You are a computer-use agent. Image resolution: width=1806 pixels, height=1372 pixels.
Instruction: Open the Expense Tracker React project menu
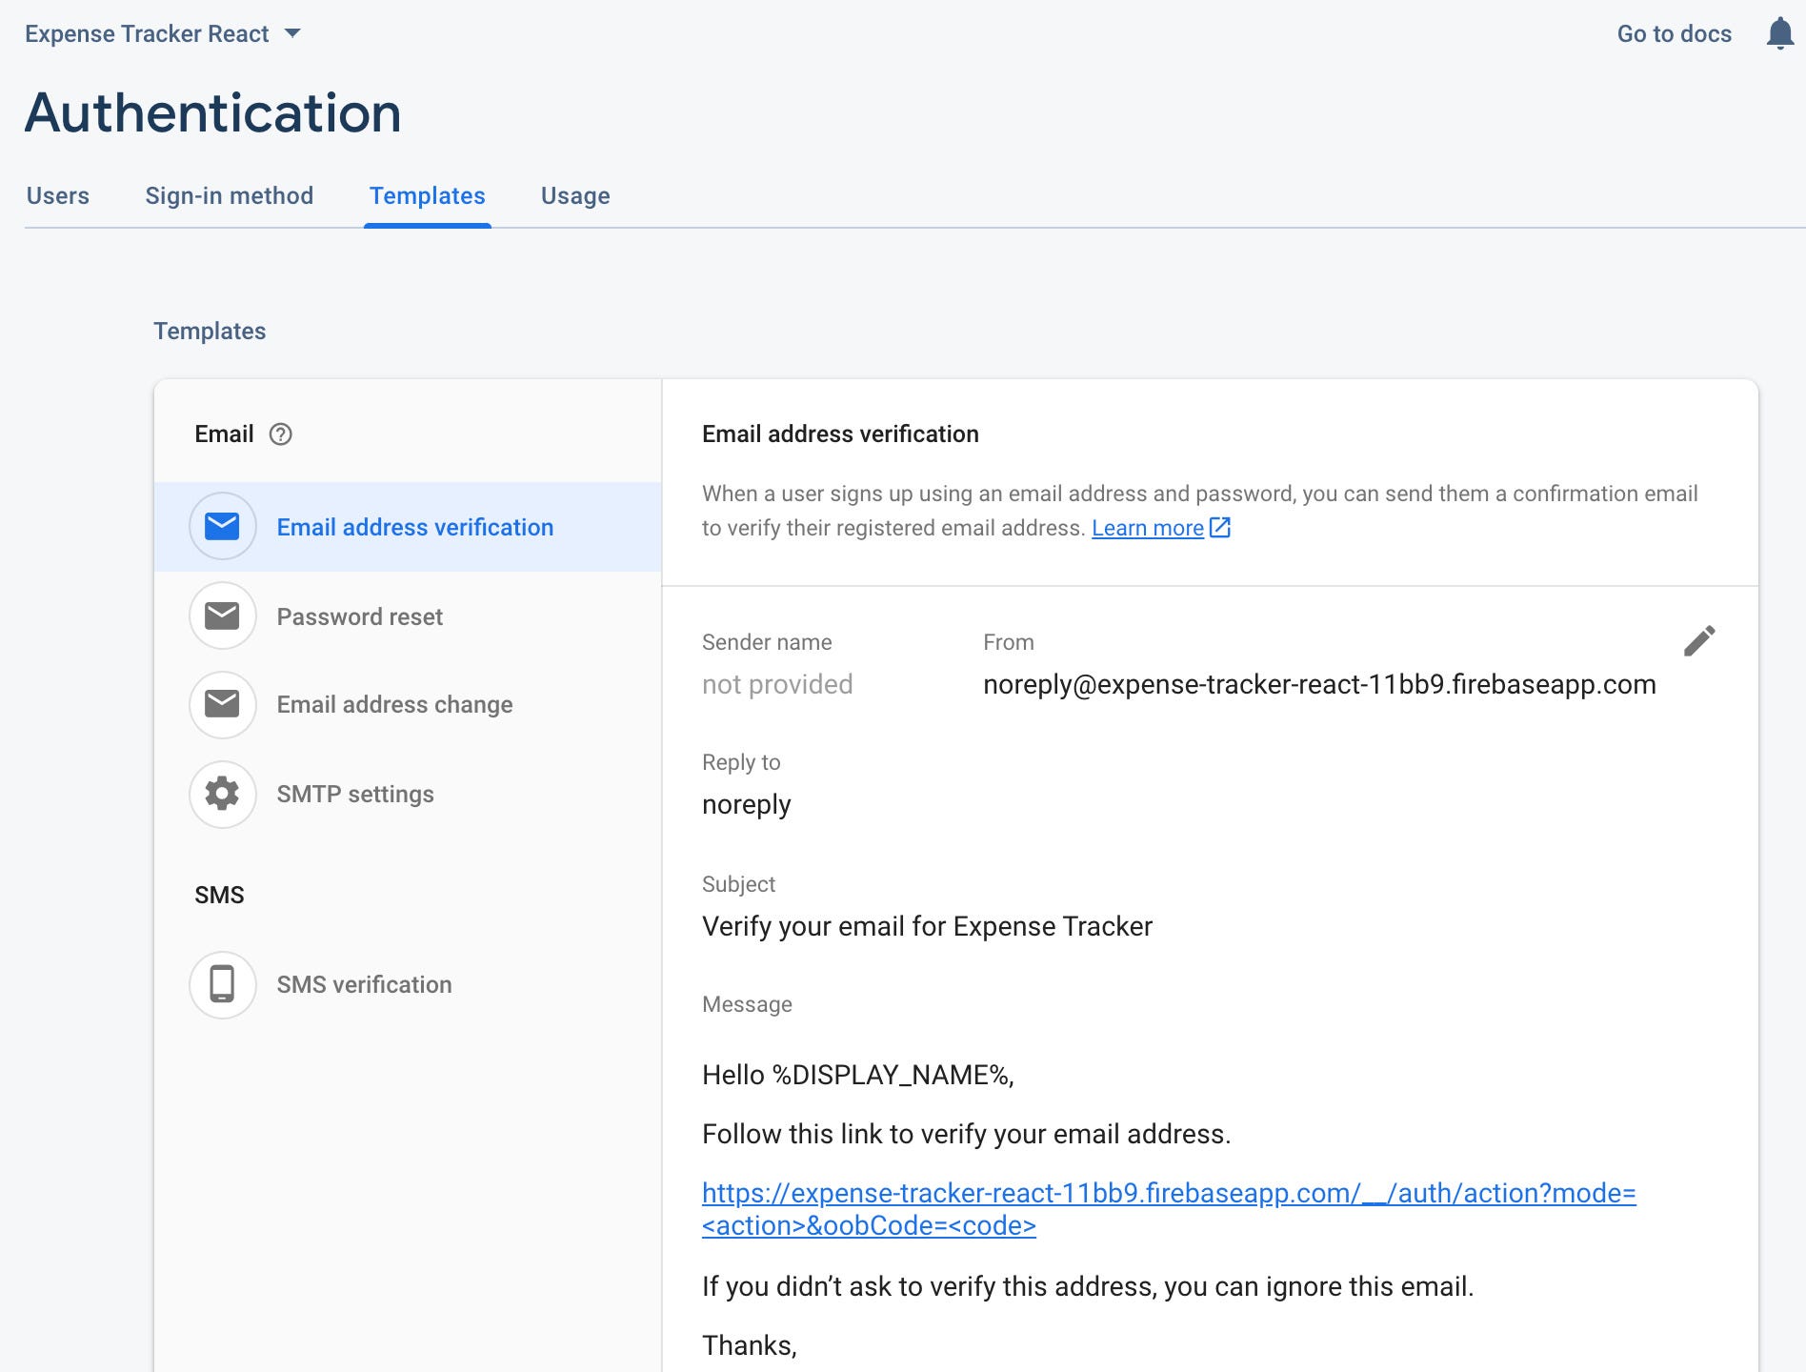pos(147,34)
